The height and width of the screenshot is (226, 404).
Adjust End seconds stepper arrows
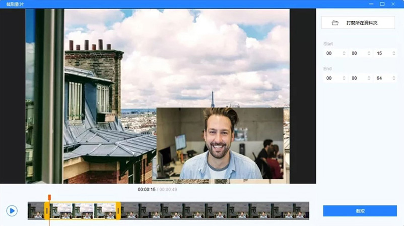point(394,78)
